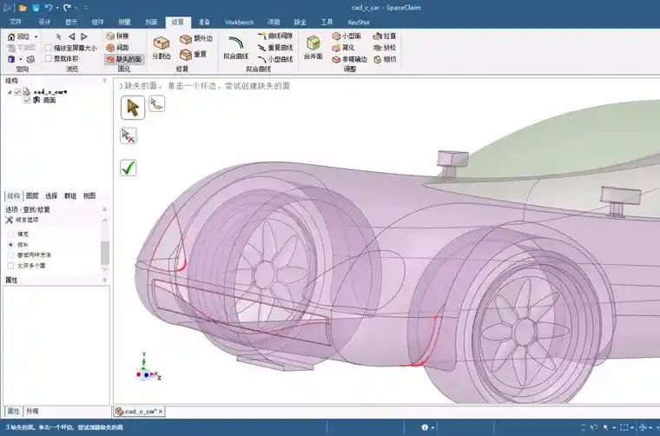The image size is (660, 436).
Task: Choose the 尝试两种方法 radio option
Action: [x=11, y=255]
